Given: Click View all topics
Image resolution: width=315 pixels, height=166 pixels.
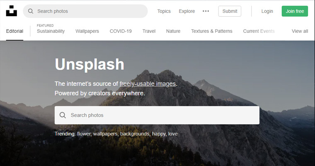Looking at the screenshot, I should coord(300,31).
